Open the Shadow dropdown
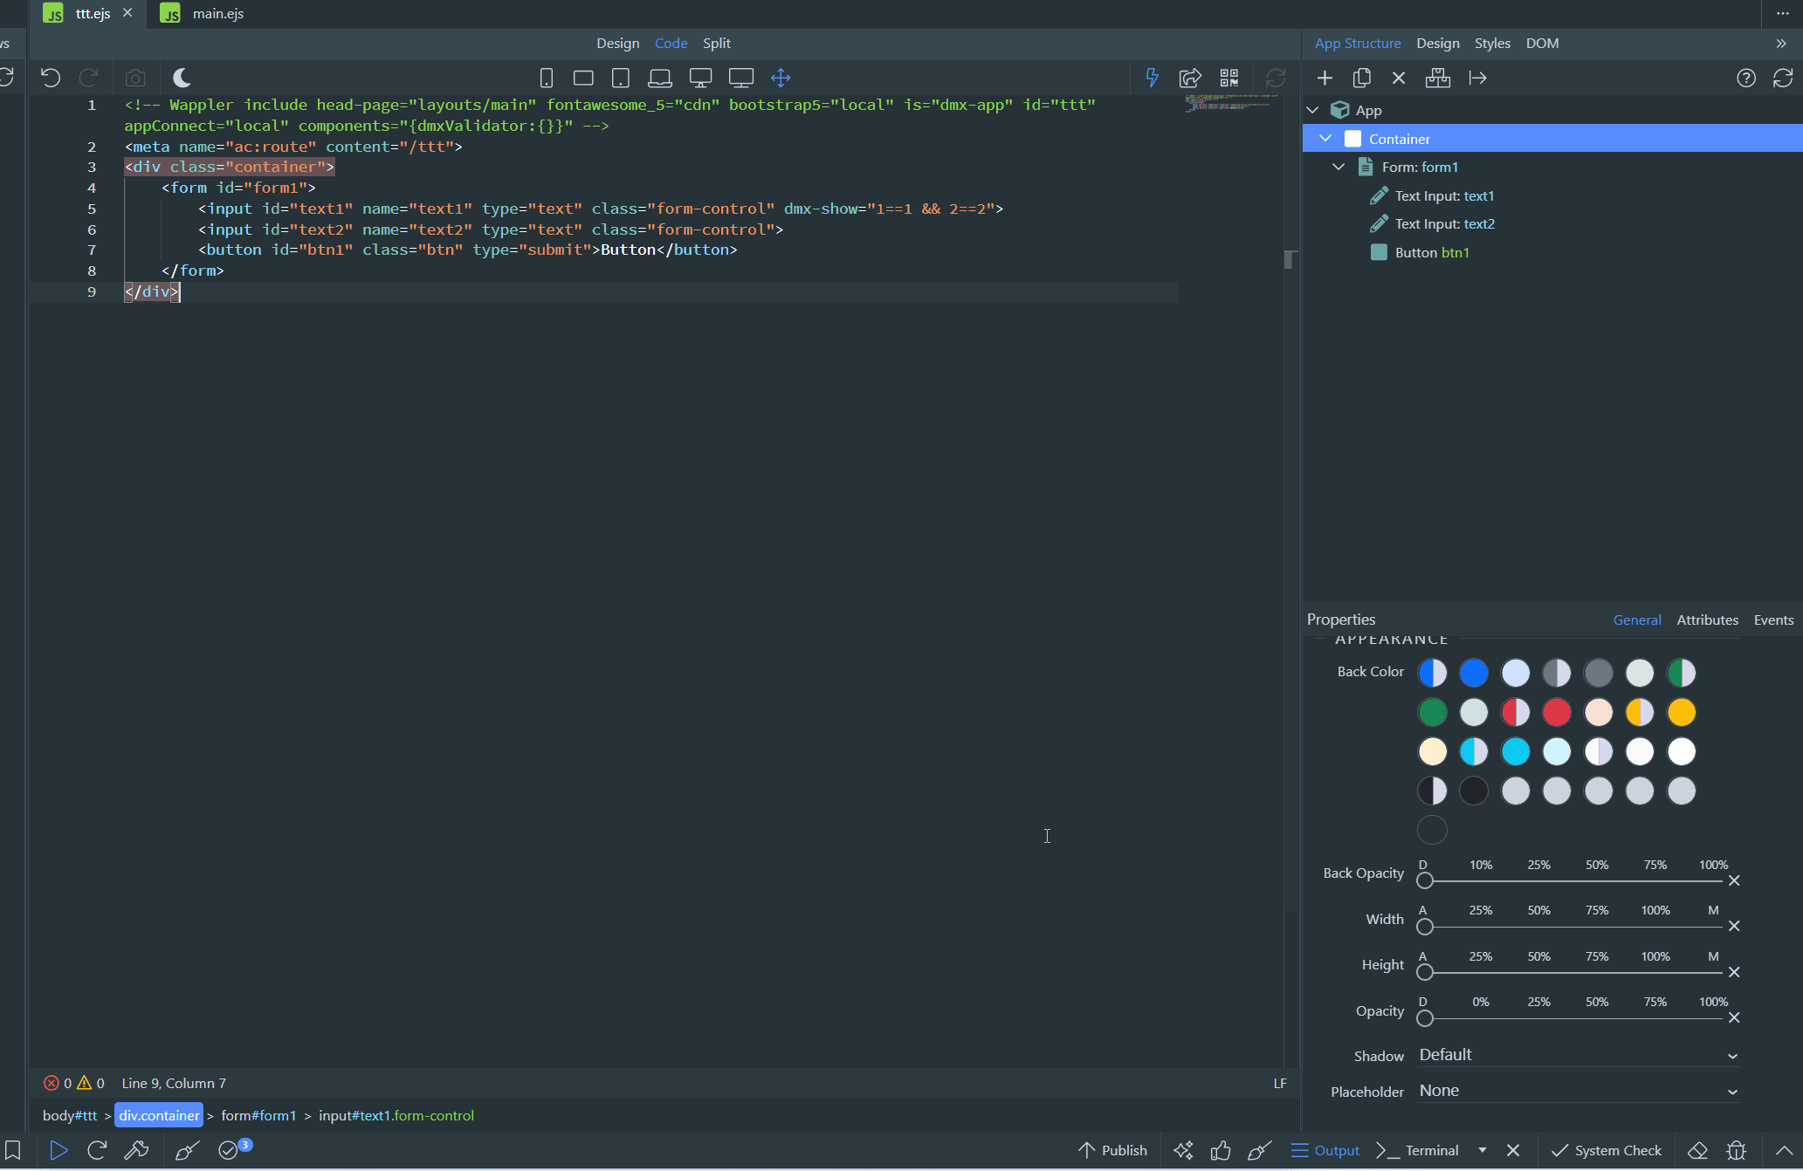The image size is (1803, 1171). point(1578,1055)
